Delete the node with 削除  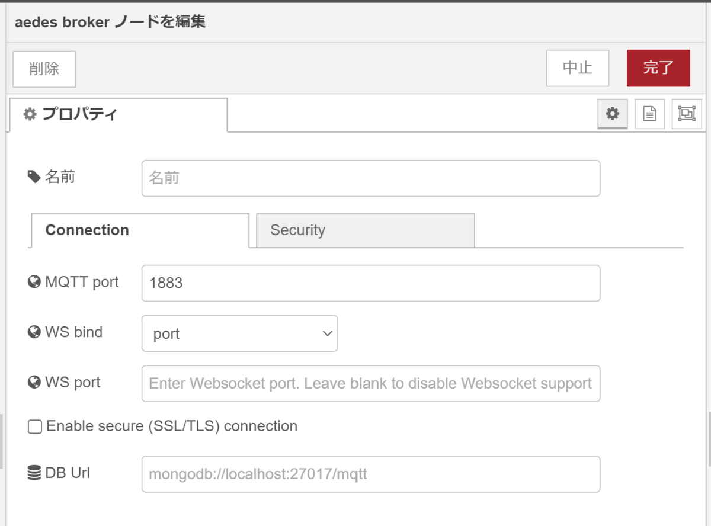[x=43, y=68]
